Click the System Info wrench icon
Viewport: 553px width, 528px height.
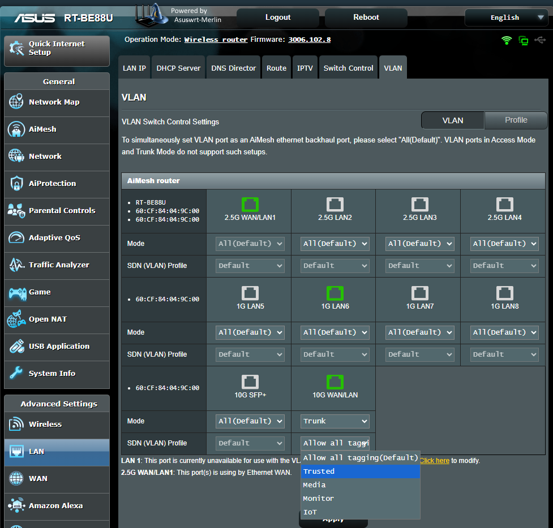(16, 373)
